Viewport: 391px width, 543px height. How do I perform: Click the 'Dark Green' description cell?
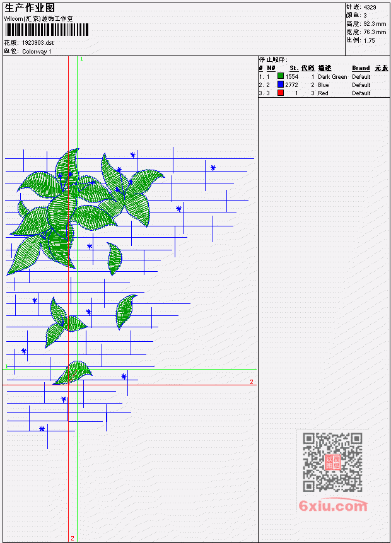tap(332, 76)
